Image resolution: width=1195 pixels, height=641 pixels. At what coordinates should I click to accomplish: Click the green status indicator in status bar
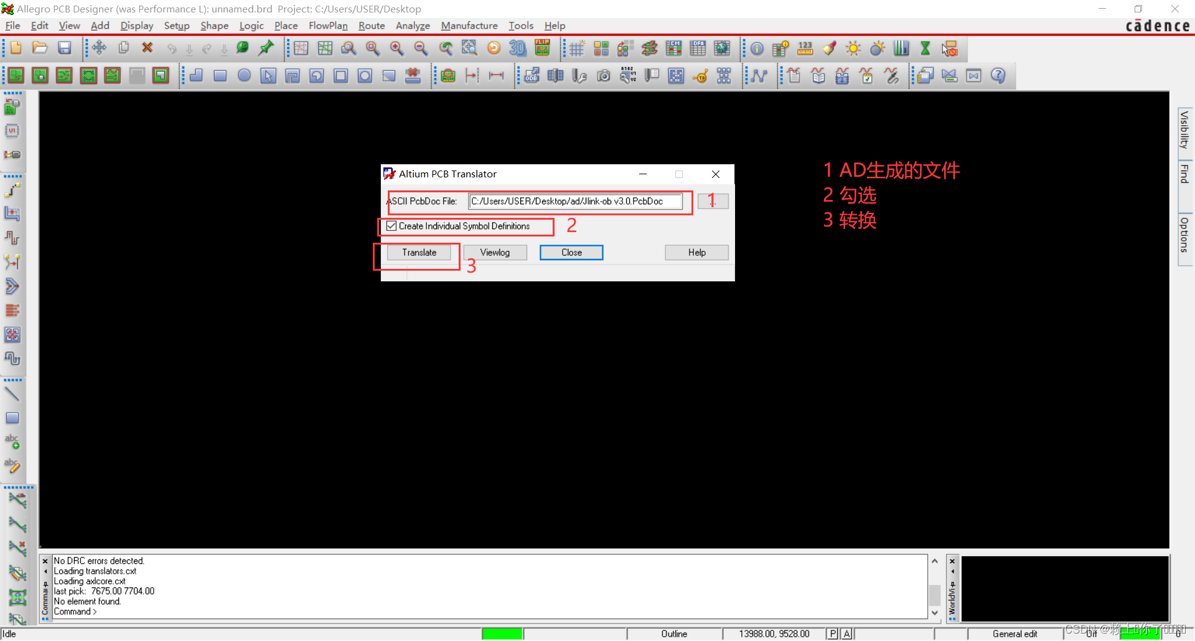[502, 634]
